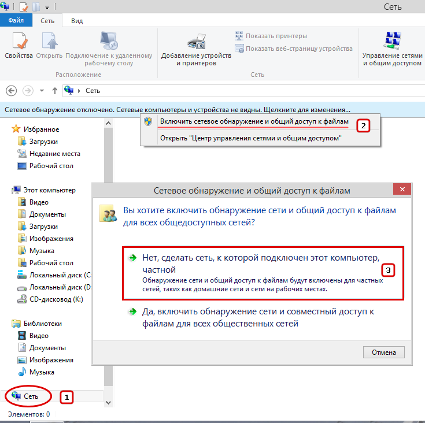Viewport: 425px width, 423px height.
Task: Switch to the Сеть ribbon tab
Action: [x=47, y=21]
